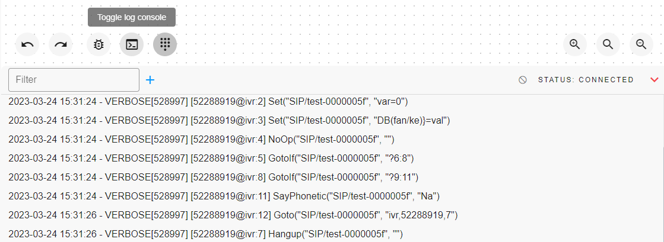Click the bug debug icon

(x=99, y=44)
